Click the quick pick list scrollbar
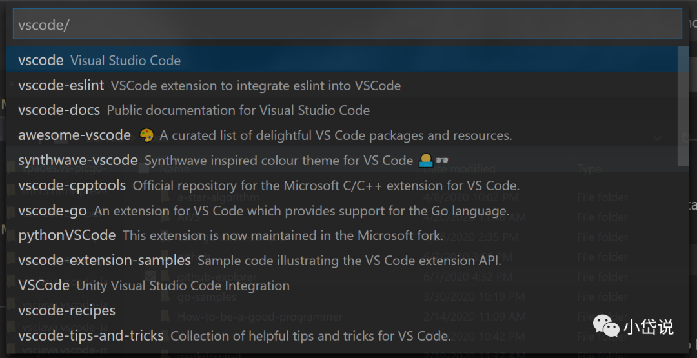The image size is (697, 358). tap(683, 106)
